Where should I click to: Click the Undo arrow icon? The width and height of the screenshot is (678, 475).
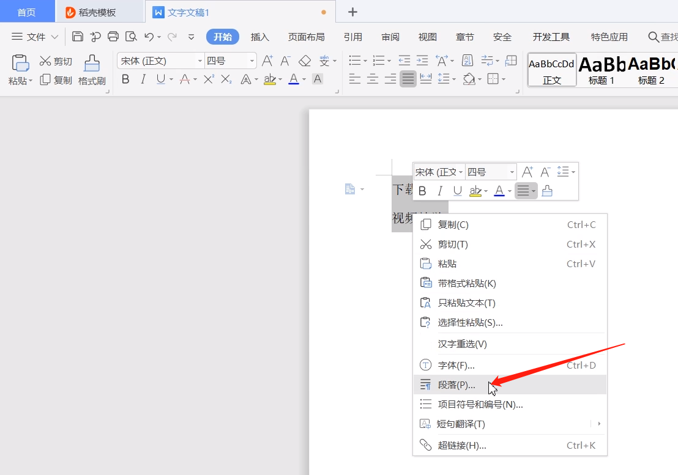(x=149, y=37)
